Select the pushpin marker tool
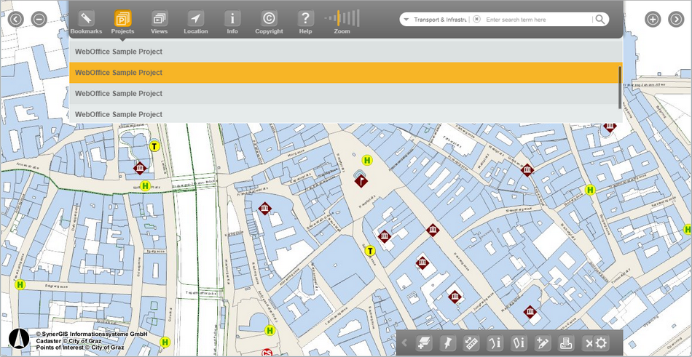 [x=447, y=342]
